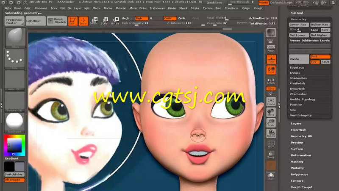This screenshot has height=191, width=339.
Task: Open Projection Master
Action: 14,21
